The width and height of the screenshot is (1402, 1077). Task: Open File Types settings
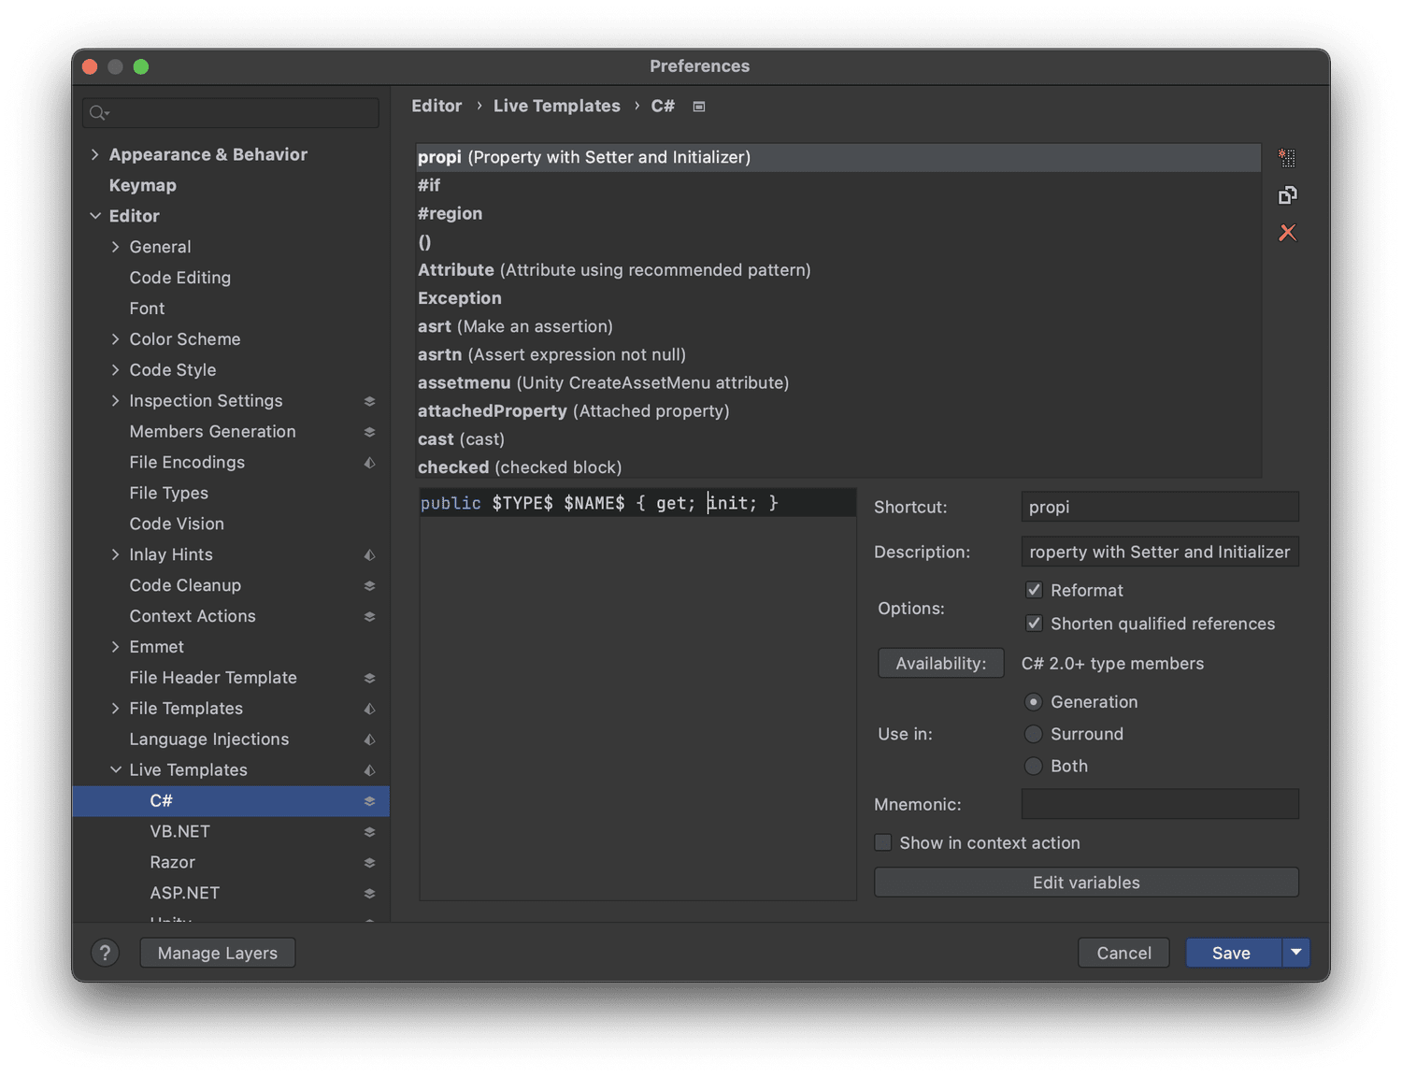coord(169,494)
